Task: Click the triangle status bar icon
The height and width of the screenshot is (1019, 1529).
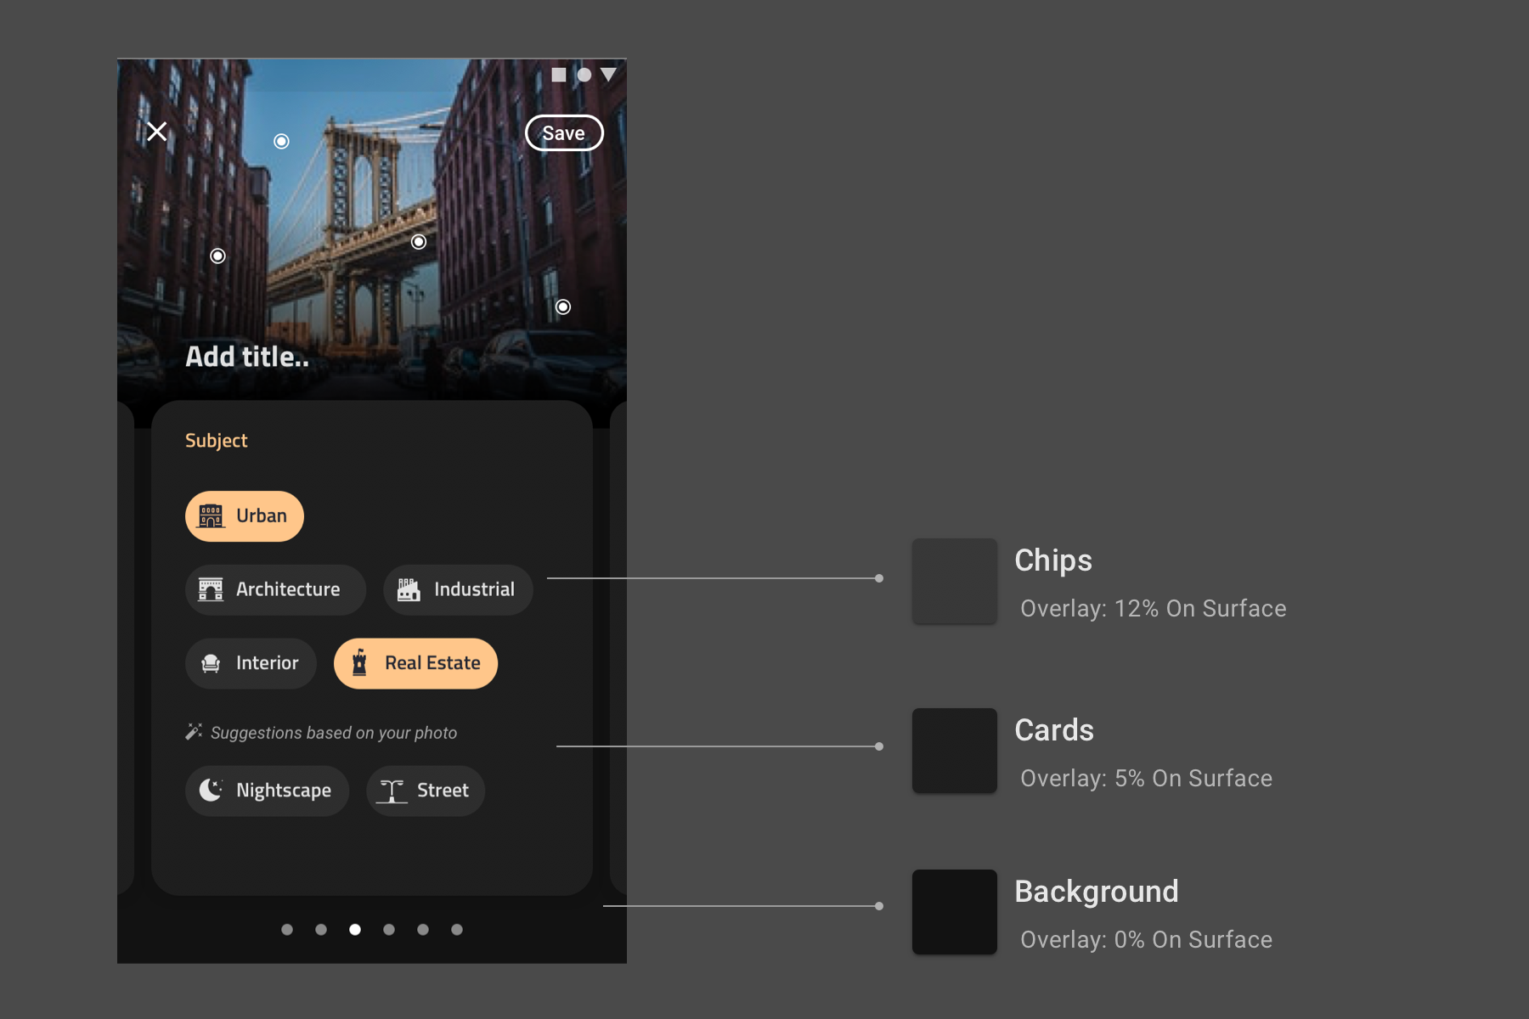Action: (608, 75)
